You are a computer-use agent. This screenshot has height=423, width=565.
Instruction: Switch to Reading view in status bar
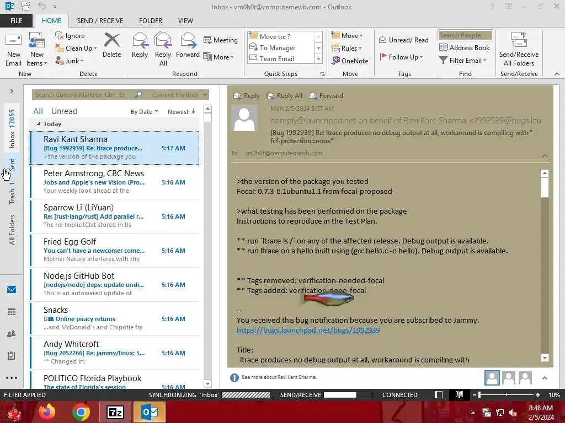pos(459,394)
